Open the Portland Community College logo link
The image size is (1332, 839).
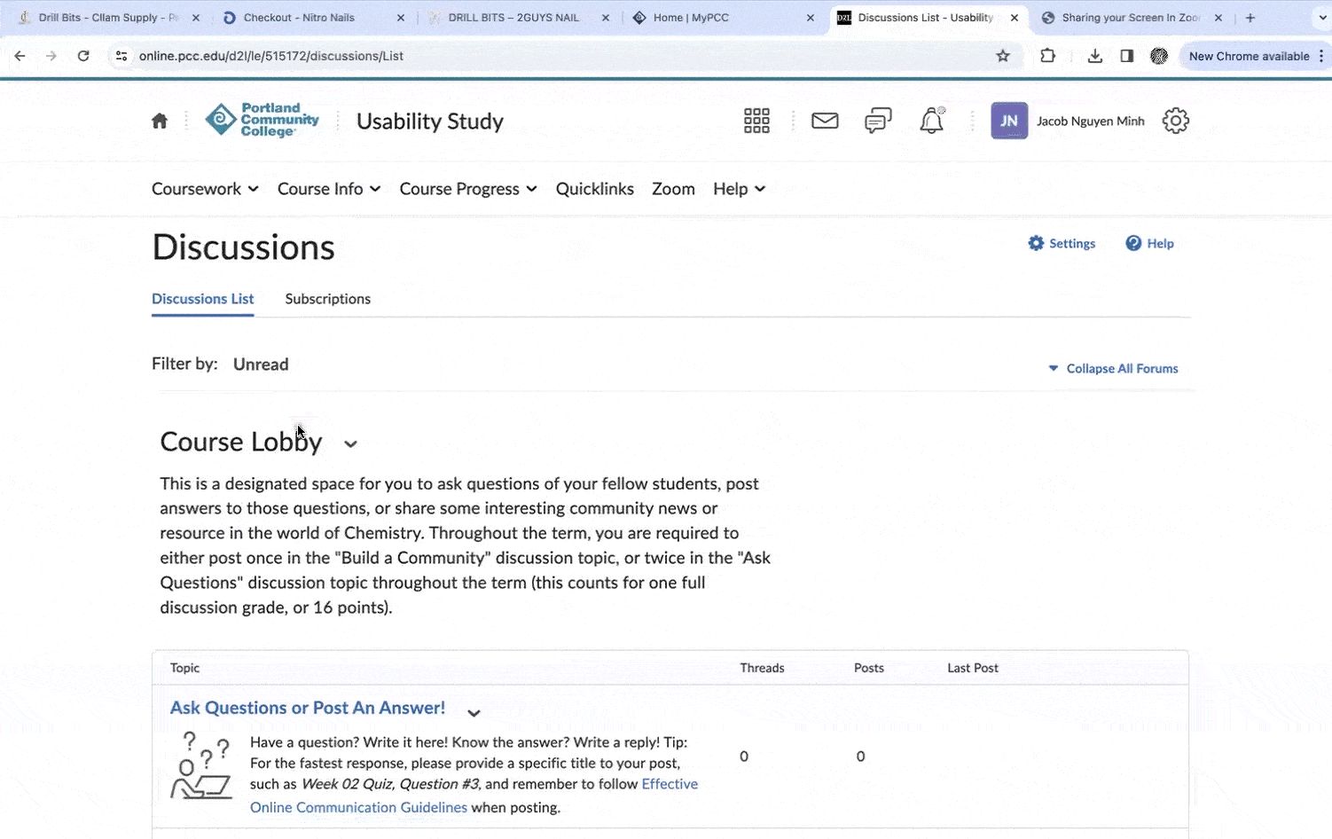(262, 121)
